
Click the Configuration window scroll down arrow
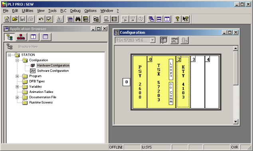coord(235,122)
